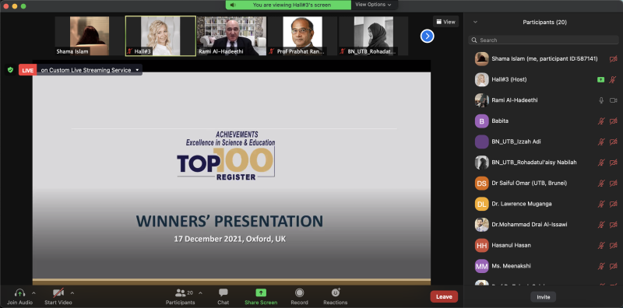This screenshot has width=623, height=308.
Task: Expand audio options caret beside Join Audio
Action: (33, 293)
